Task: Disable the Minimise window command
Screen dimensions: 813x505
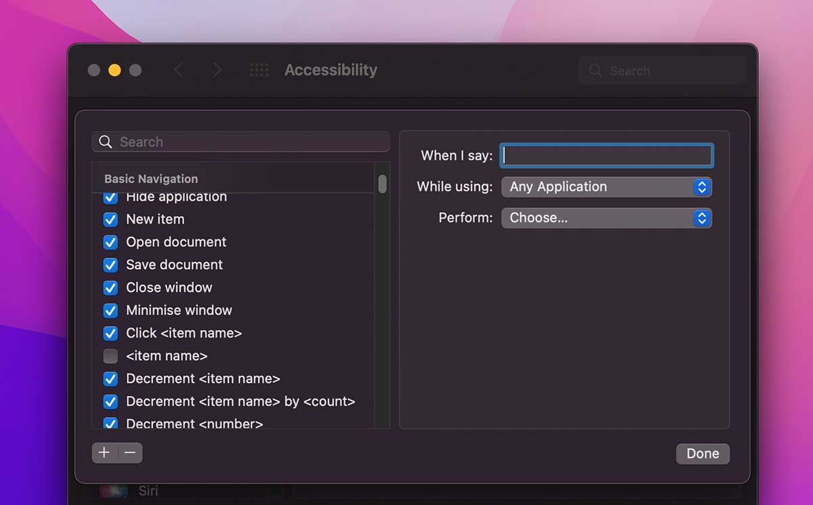Action: coord(110,310)
